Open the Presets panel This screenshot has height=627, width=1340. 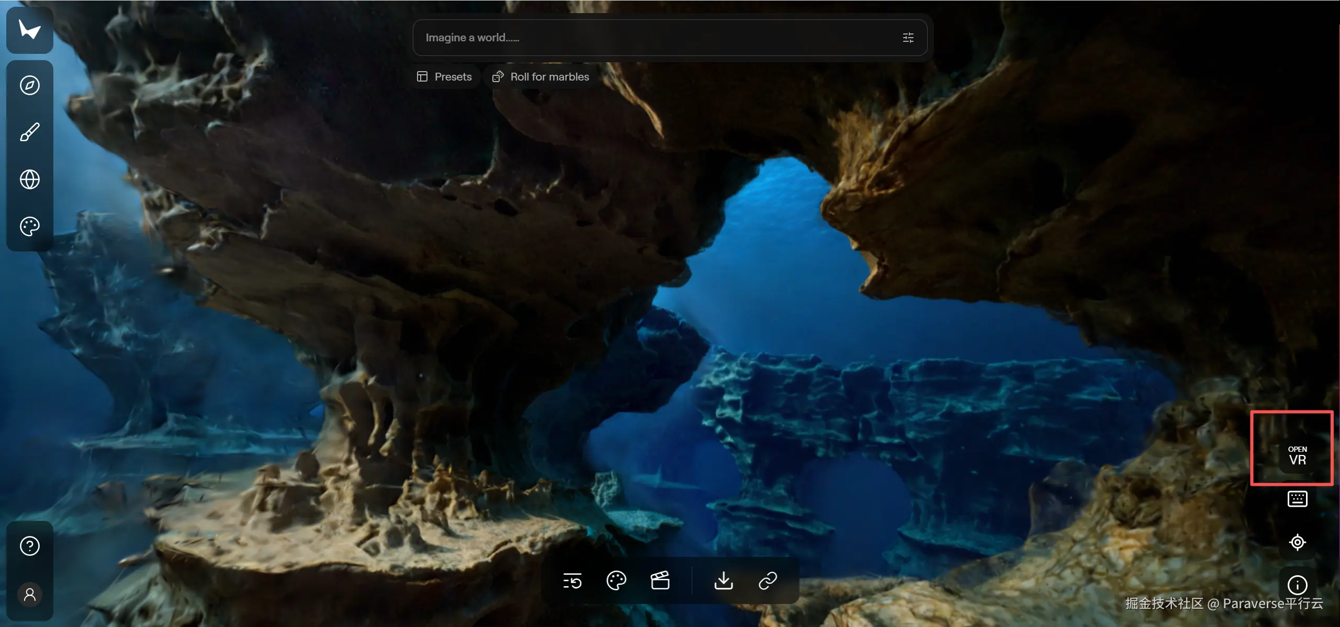click(445, 77)
